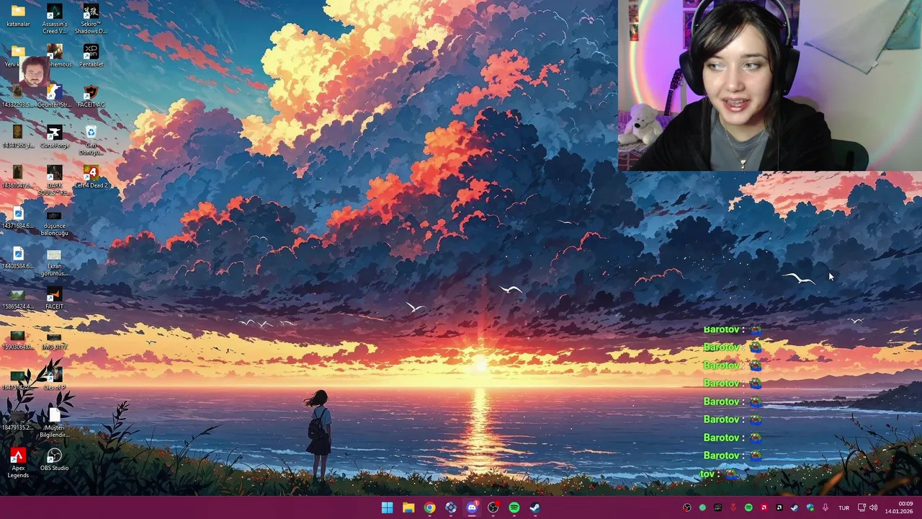Launch Apex Legends desktop shortcut
Image resolution: width=922 pixels, height=519 pixels.
(x=18, y=463)
